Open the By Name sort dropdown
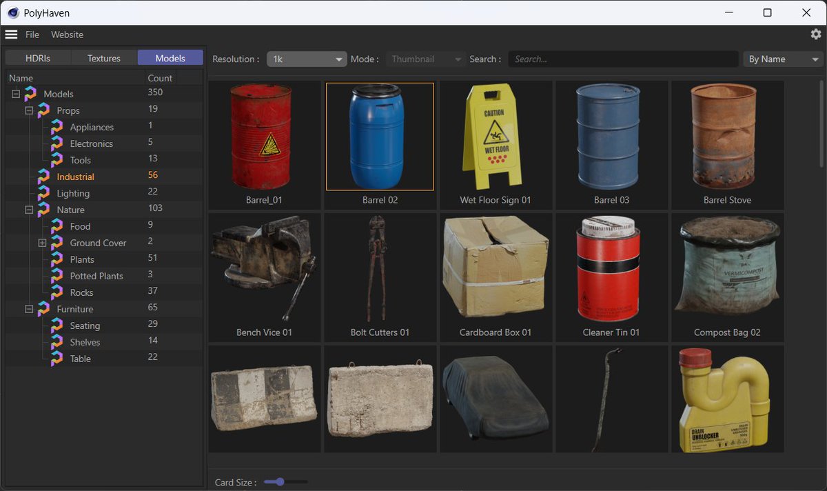827x491 pixels. (x=783, y=59)
